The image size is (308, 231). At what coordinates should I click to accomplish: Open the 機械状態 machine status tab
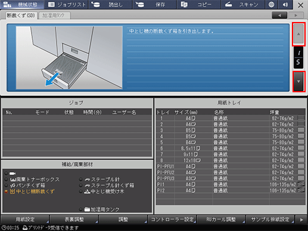[22, 5]
